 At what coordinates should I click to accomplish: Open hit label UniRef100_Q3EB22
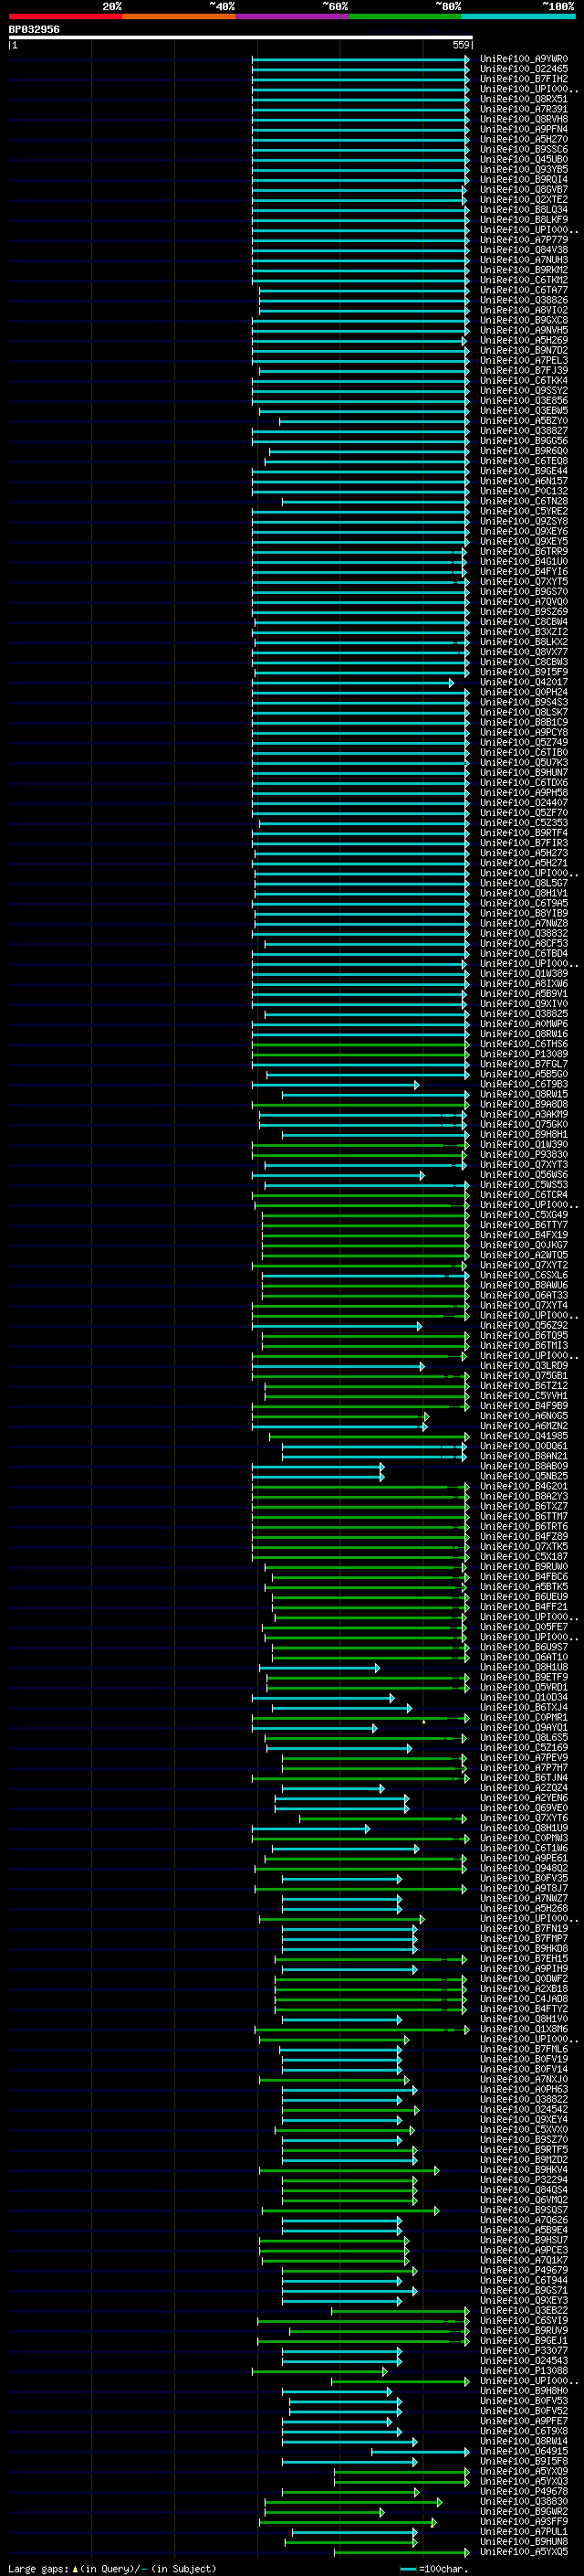click(x=523, y=2310)
